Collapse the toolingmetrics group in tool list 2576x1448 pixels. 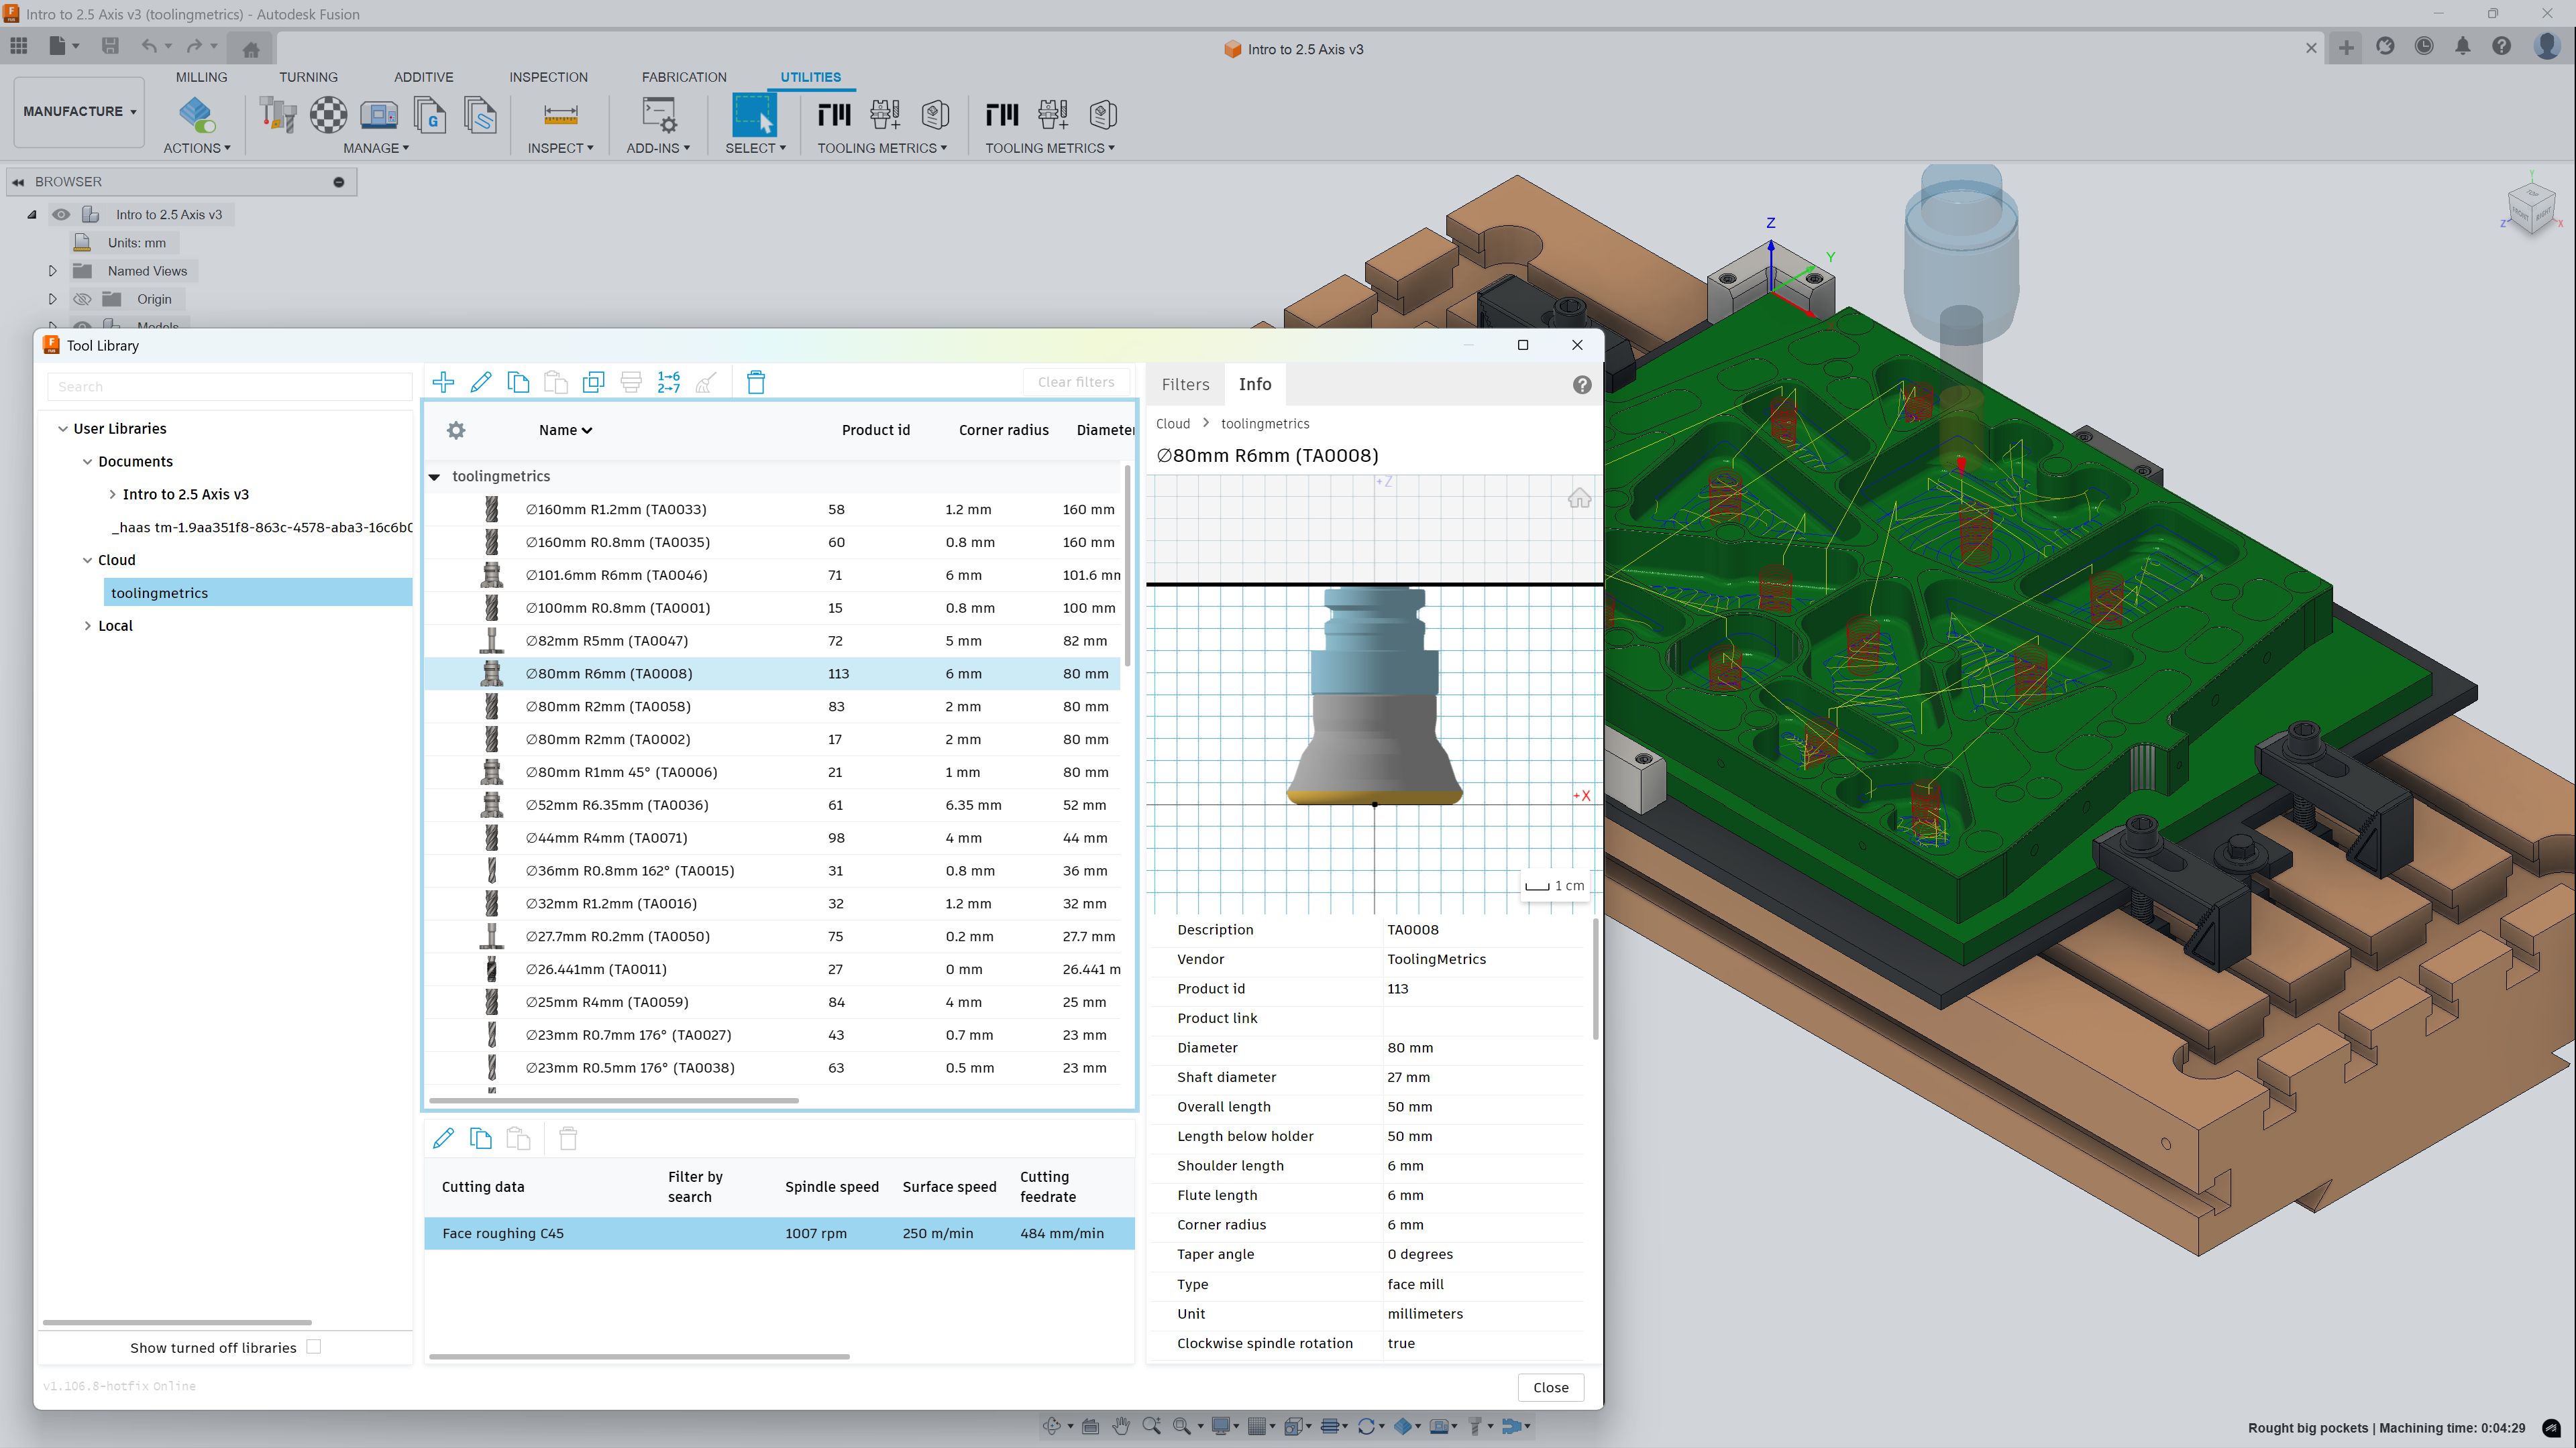coord(435,477)
